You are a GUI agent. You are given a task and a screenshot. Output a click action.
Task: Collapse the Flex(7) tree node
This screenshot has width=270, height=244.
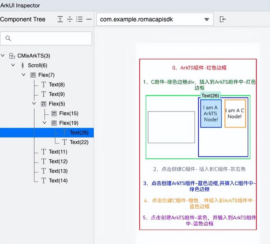click(x=24, y=75)
